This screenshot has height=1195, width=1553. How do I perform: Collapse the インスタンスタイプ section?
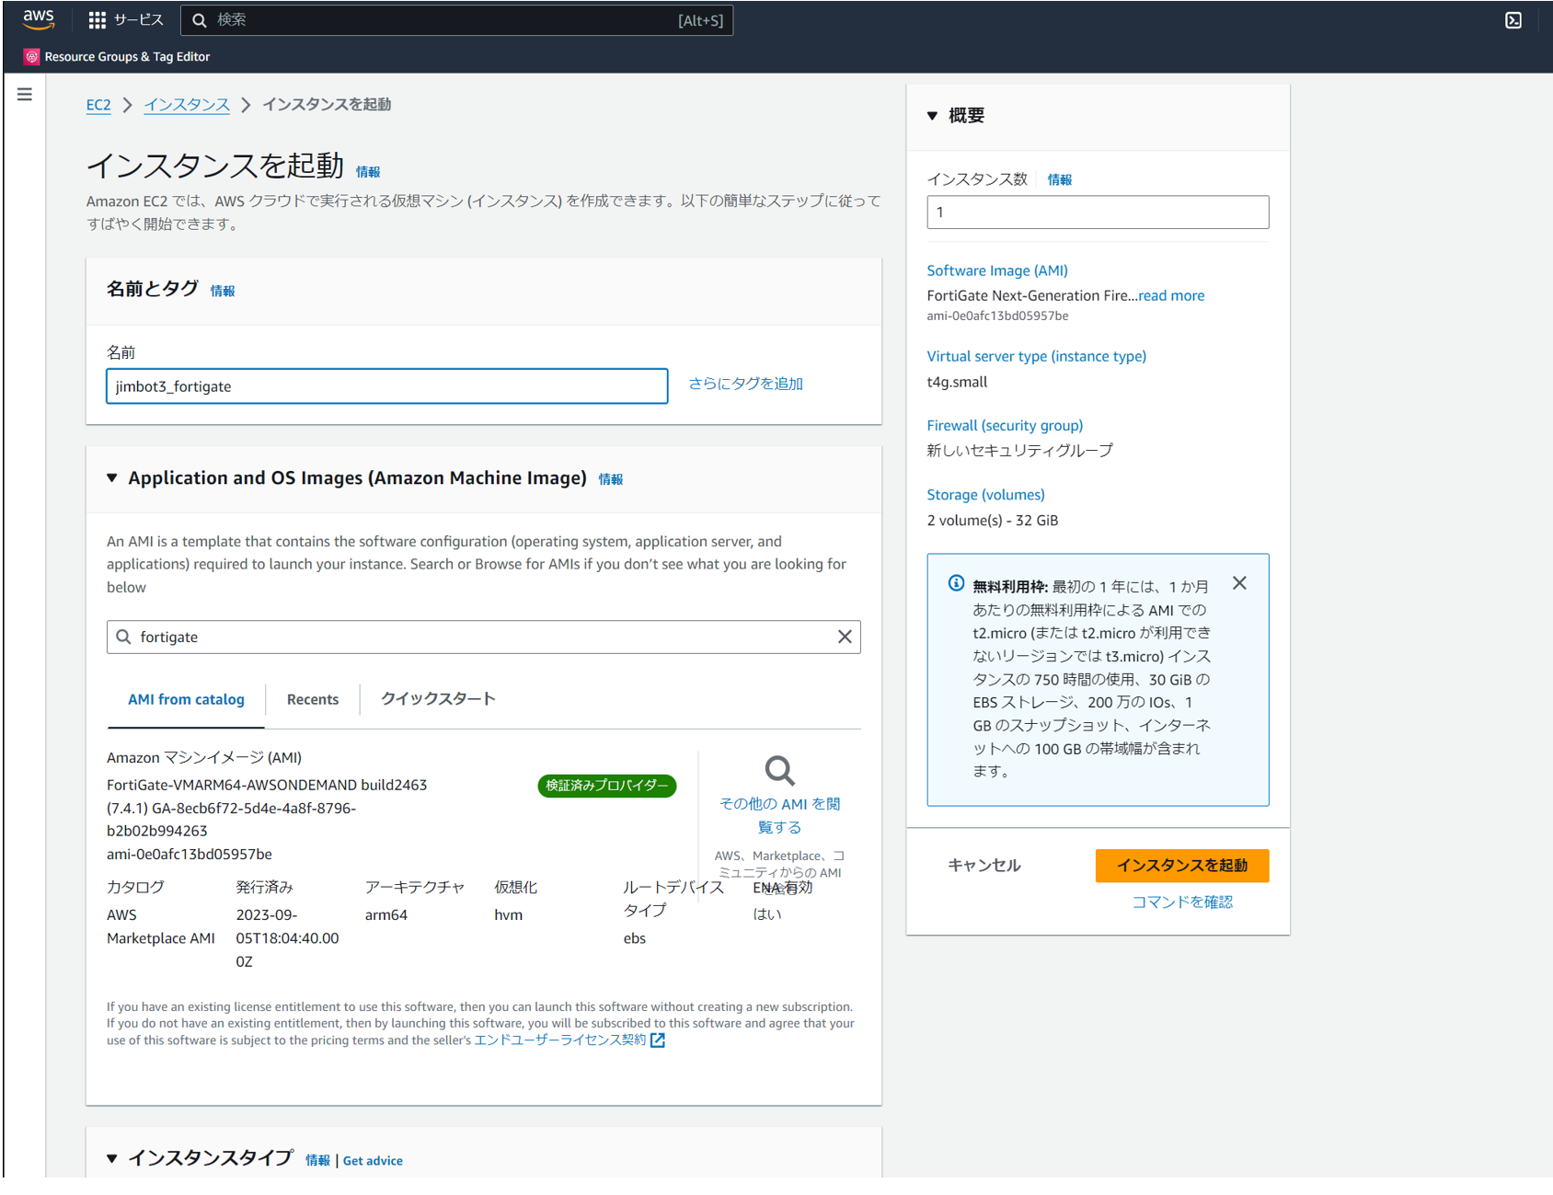[112, 1159]
